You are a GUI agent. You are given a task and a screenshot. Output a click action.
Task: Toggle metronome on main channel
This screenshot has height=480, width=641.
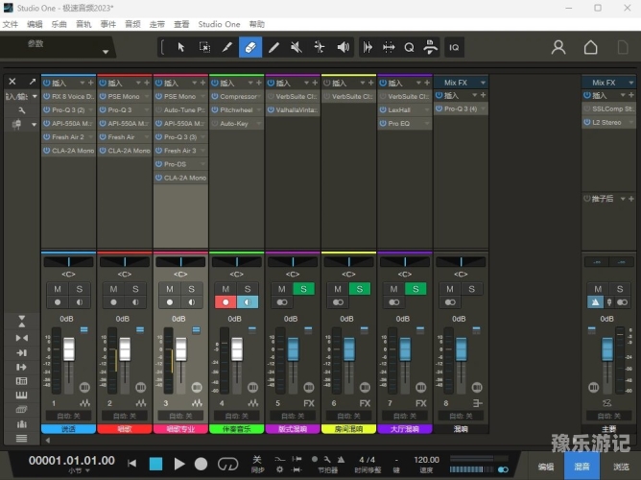(595, 302)
